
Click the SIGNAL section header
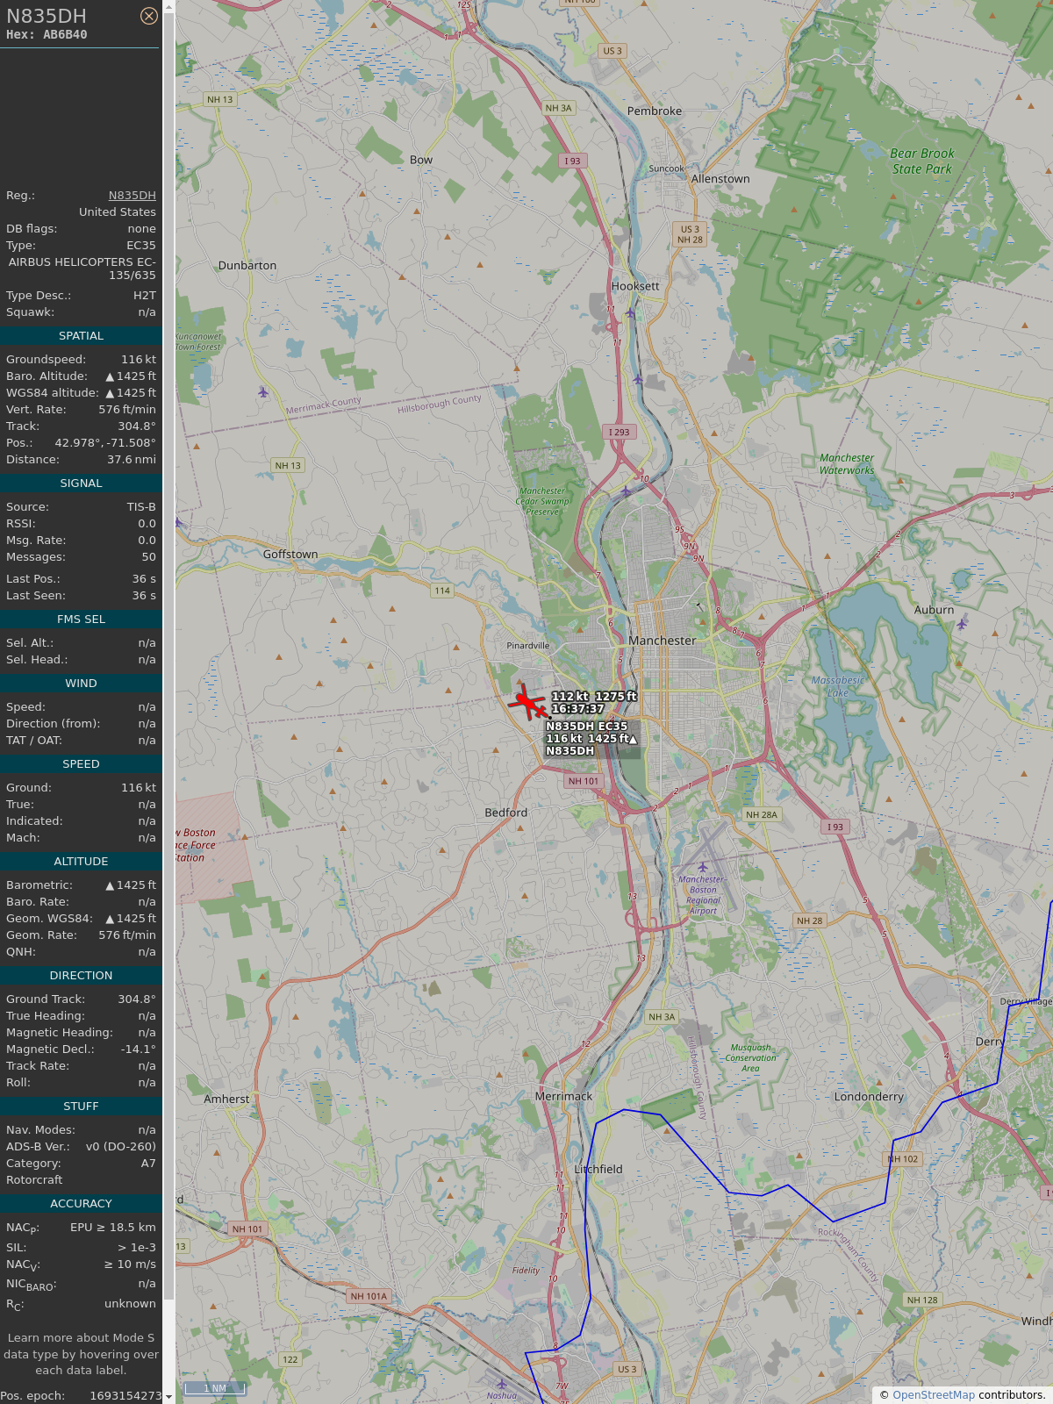click(x=81, y=484)
